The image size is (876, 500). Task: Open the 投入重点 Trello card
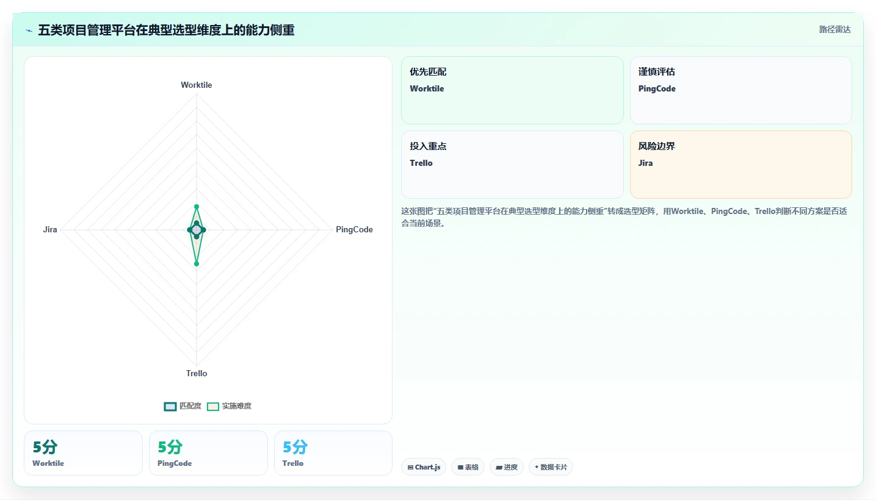click(x=512, y=165)
